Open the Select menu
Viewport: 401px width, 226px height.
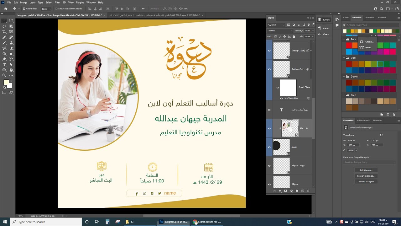tap(49, 2)
